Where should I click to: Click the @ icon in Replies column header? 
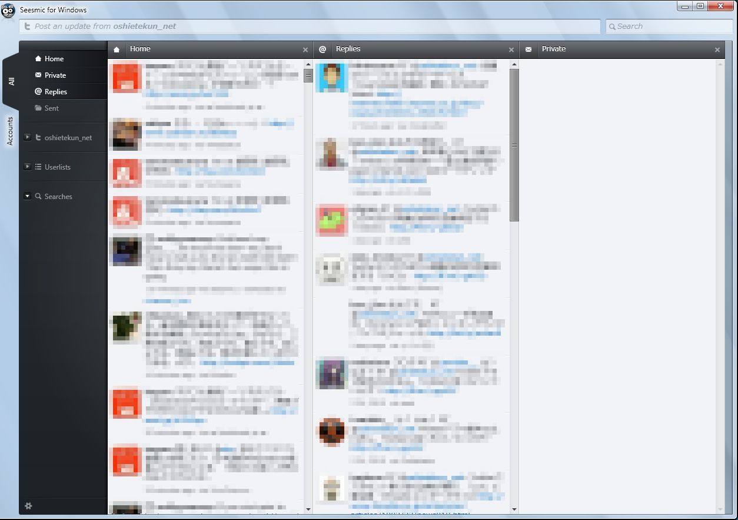[x=323, y=49]
